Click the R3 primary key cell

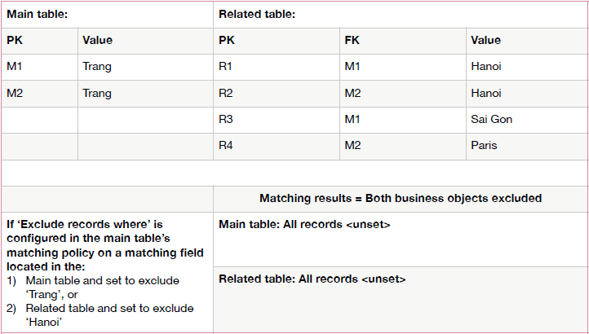click(227, 119)
